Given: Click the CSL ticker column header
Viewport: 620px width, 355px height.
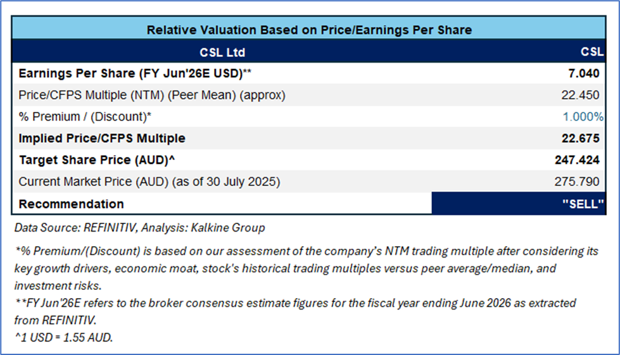Looking at the screenshot, I should click(x=592, y=52).
